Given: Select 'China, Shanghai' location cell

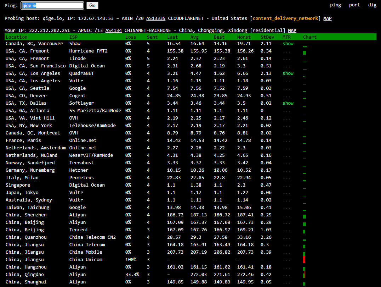Looking at the screenshot, I should pos(26,282).
